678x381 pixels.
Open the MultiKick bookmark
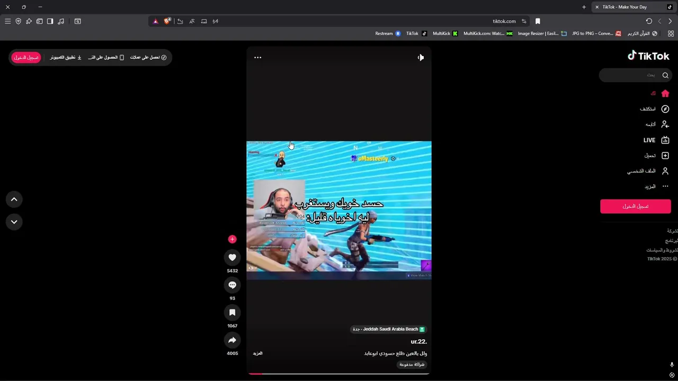click(445, 33)
